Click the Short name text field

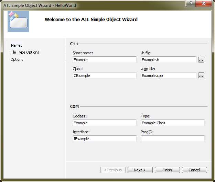click(104, 60)
